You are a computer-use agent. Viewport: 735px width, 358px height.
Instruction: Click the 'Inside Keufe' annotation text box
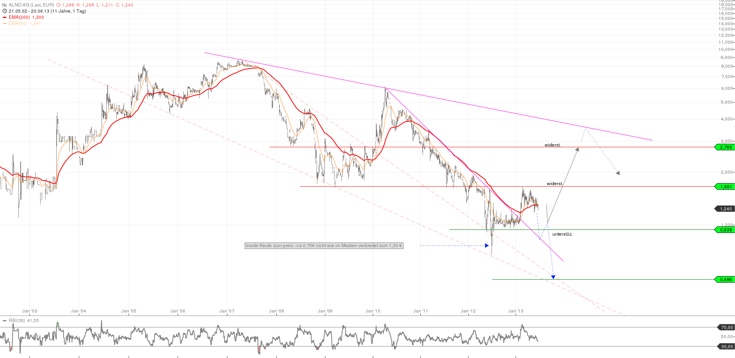click(323, 246)
